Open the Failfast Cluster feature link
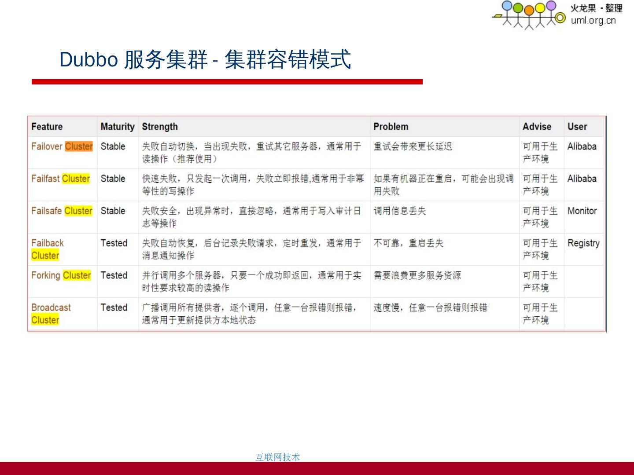This screenshot has height=475, width=634. click(x=60, y=179)
